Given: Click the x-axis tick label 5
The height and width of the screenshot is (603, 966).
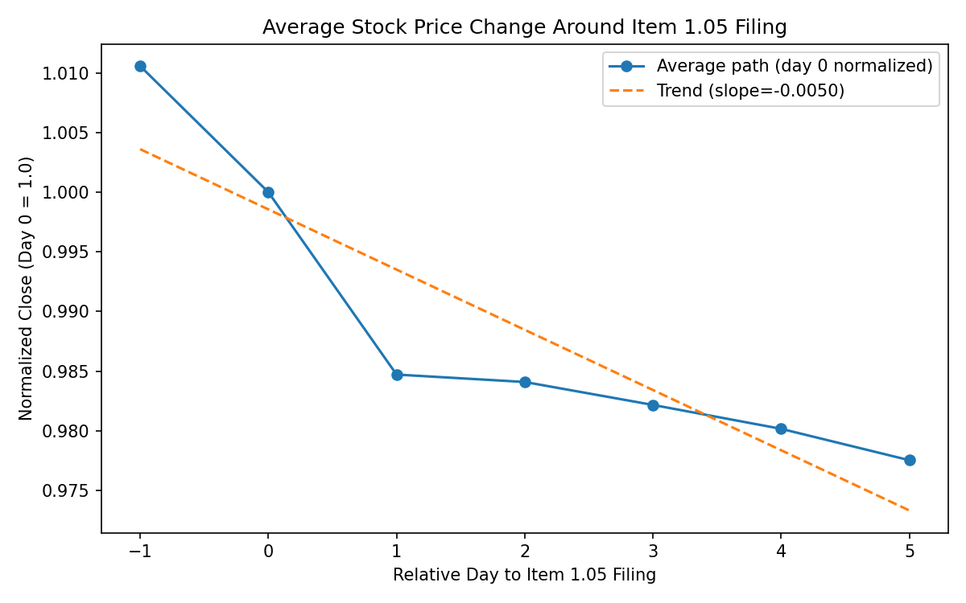Looking at the screenshot, I should pyautogui.click(x=910, y=552).
